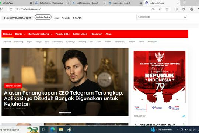Open the Klasemen menu item

97,34
